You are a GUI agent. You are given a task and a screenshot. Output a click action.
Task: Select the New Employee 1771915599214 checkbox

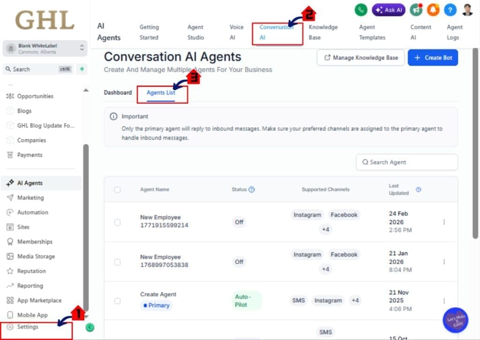point(118,222)
